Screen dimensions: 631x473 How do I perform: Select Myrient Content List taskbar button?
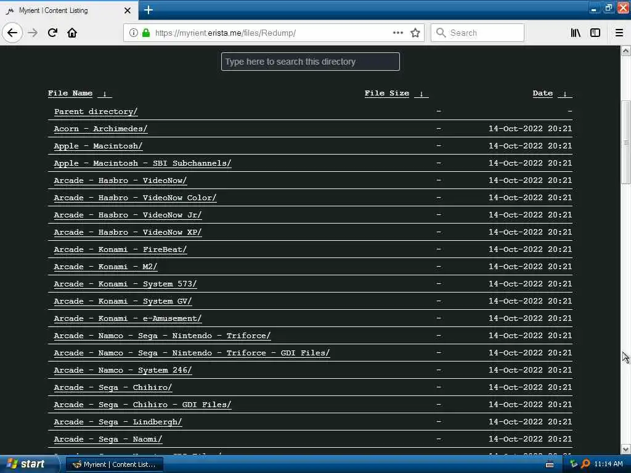[114, 464]
